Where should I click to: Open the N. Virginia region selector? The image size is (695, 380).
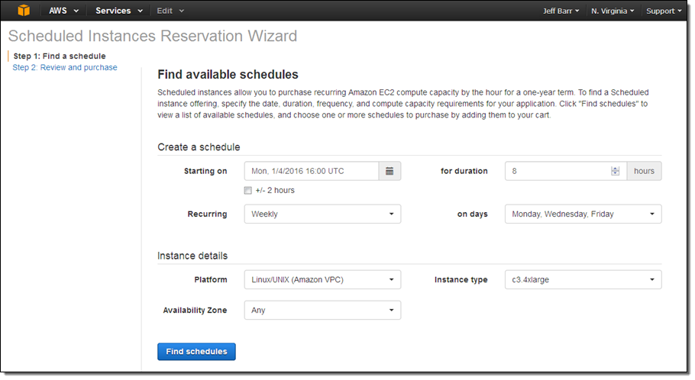pos(613,11)
